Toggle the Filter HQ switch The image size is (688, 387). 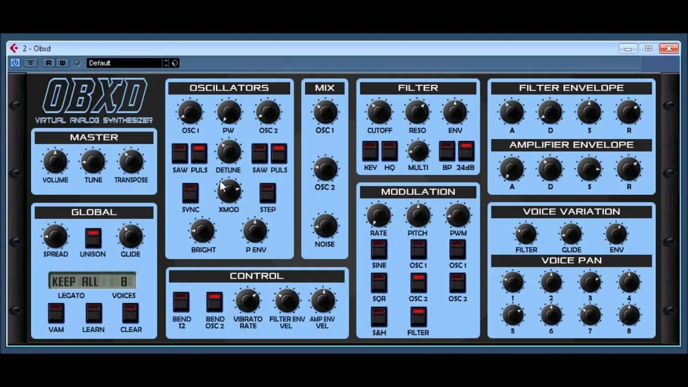(390, 152)
